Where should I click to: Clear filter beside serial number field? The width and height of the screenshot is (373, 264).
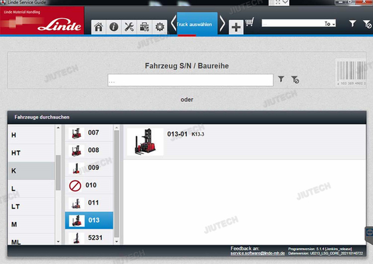(x=295, y=79)
